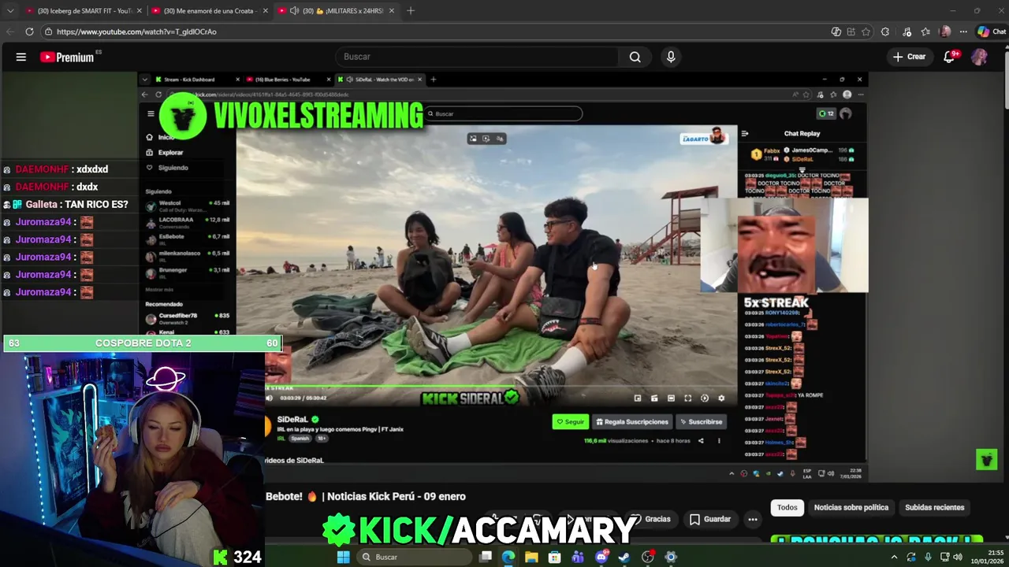Click the Kick player fullscreen icon

point(687,398)
